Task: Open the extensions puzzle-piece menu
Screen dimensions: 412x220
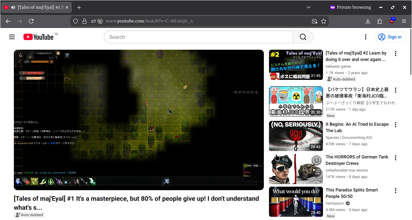Action: 380,21
